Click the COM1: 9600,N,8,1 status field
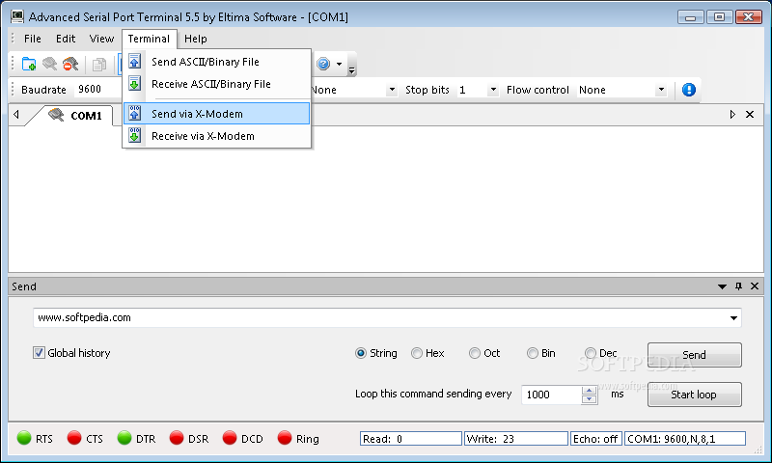The height and width of the screenshot is (463, 772). 685,438
